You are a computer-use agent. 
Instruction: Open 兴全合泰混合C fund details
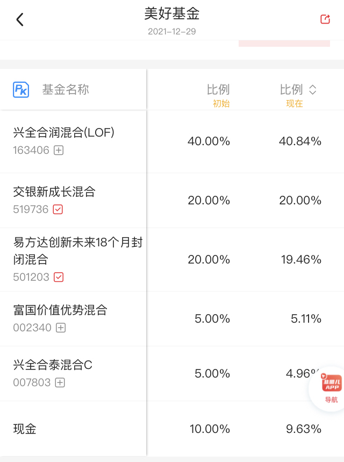(53, 365)
